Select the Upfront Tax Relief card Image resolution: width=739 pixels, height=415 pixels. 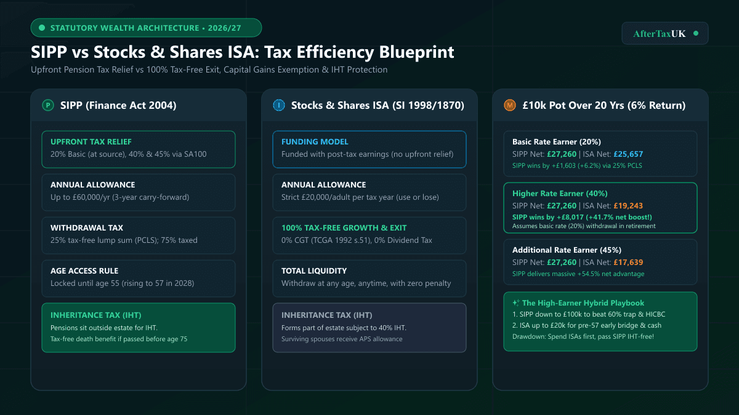tap(139, 149)
